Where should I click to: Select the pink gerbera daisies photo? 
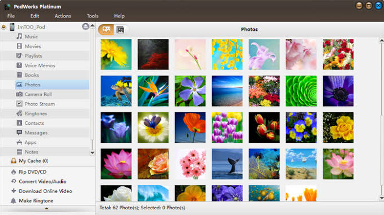pos(190,164)
